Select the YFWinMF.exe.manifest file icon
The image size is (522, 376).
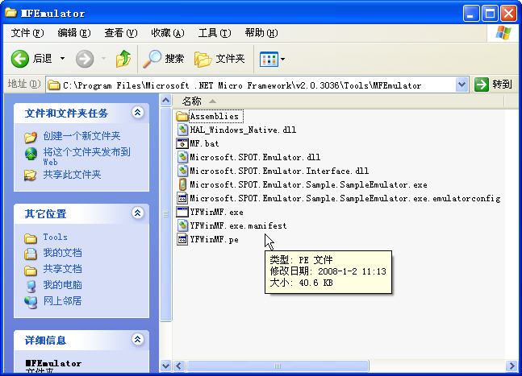182,226
